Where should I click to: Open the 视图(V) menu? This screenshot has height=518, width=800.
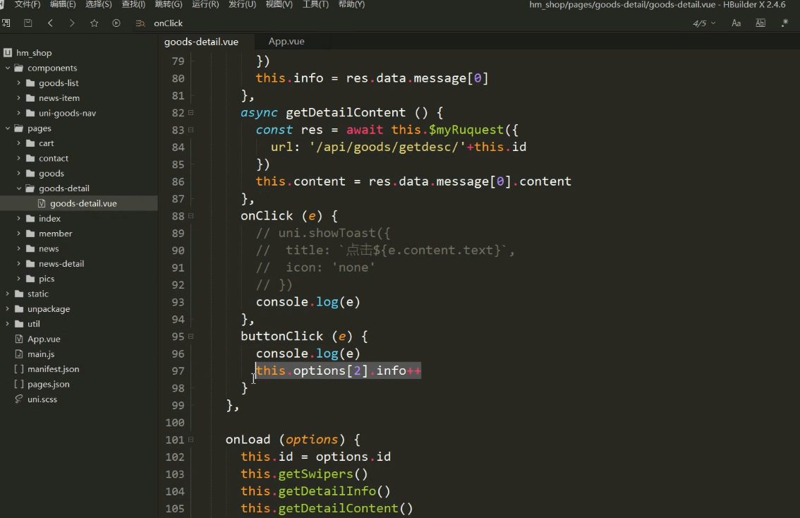click(279, 5)
